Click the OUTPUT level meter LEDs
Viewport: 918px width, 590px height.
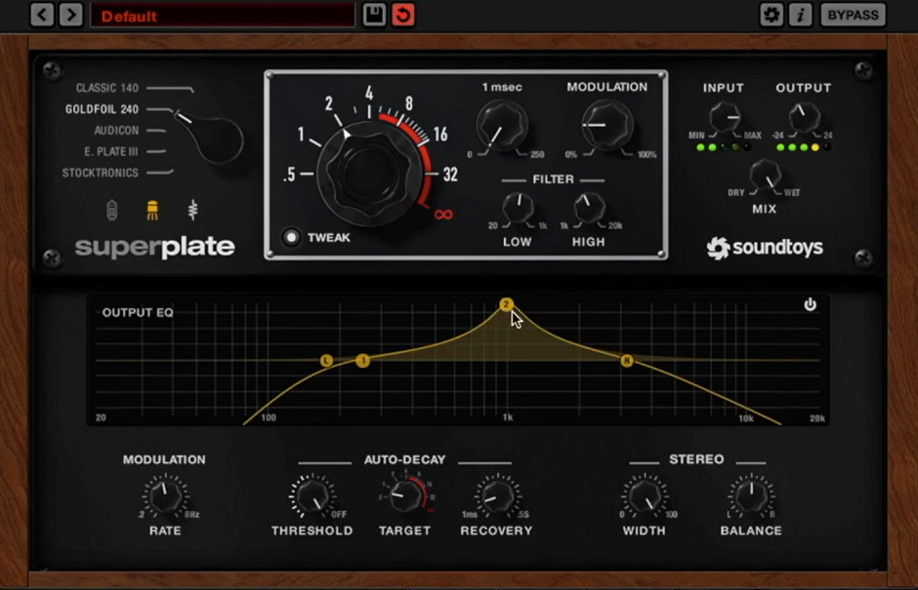click(803, 147)
